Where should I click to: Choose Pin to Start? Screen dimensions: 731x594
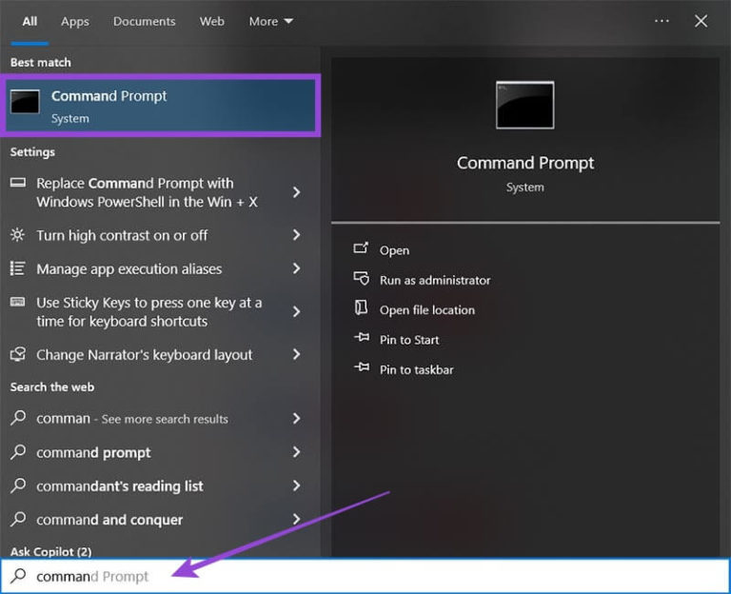coord(409,340)
